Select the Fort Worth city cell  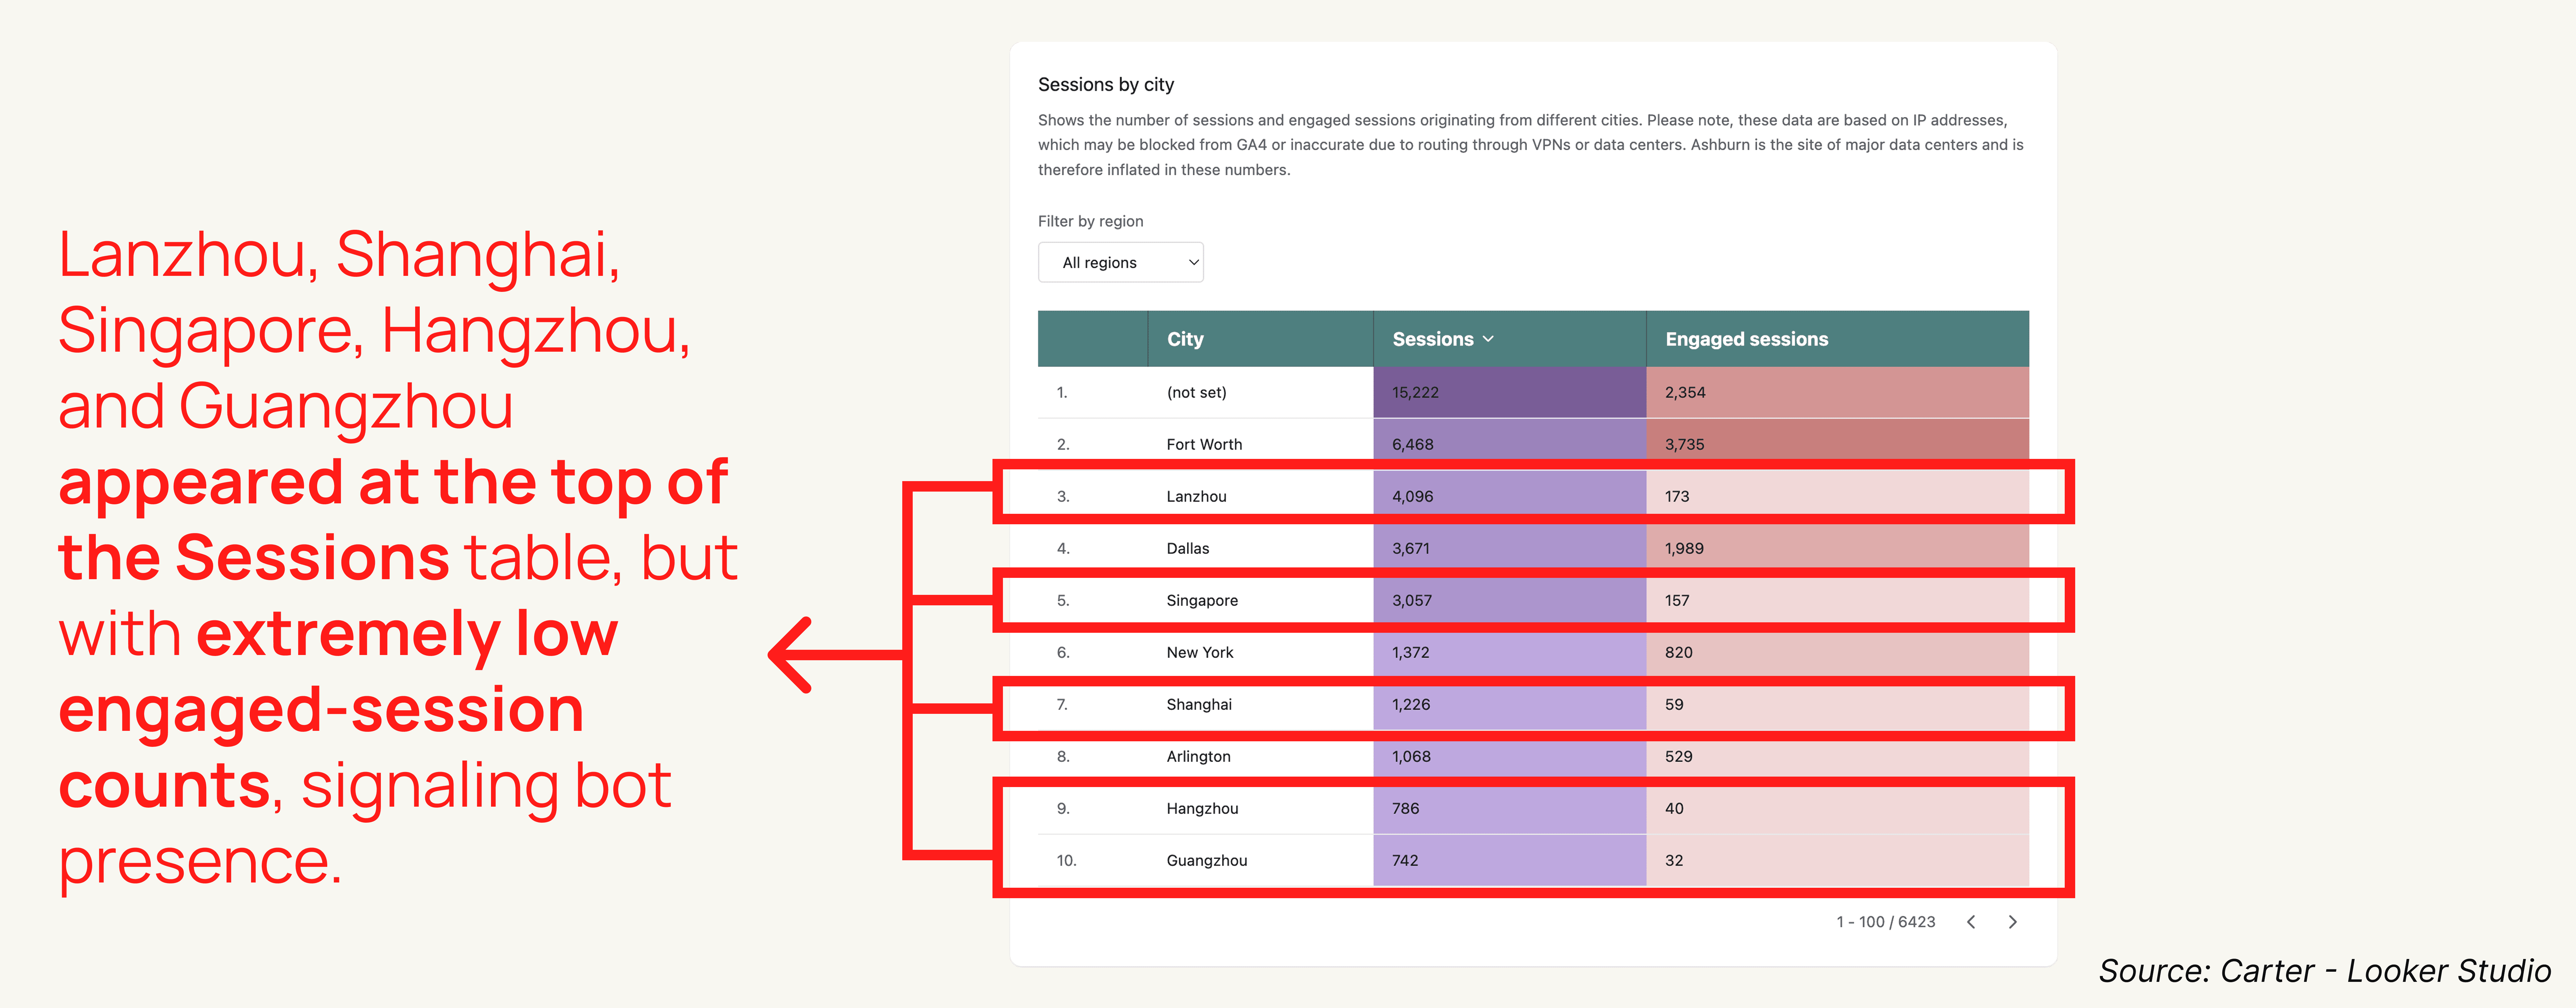point(1204,444)
